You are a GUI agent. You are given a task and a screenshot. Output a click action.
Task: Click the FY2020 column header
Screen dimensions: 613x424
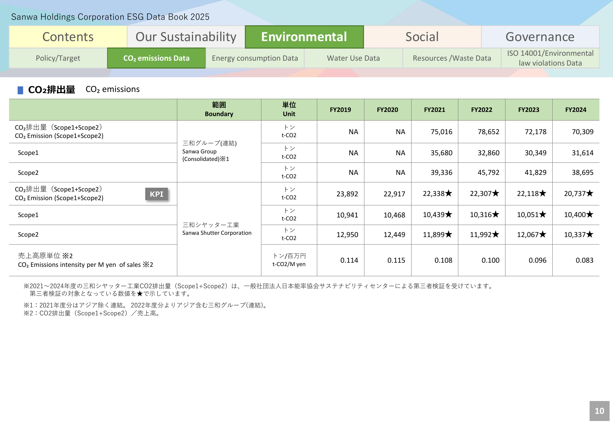(387, 110)
